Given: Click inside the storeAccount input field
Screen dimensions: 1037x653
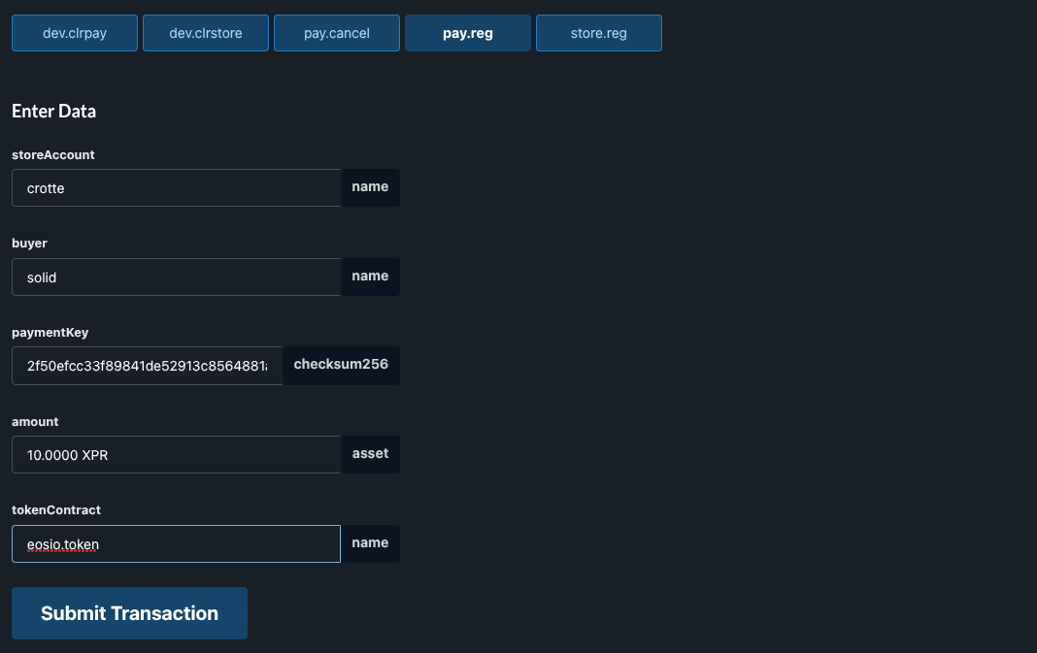Looking at the screenshot, I should tap(175, 187).
